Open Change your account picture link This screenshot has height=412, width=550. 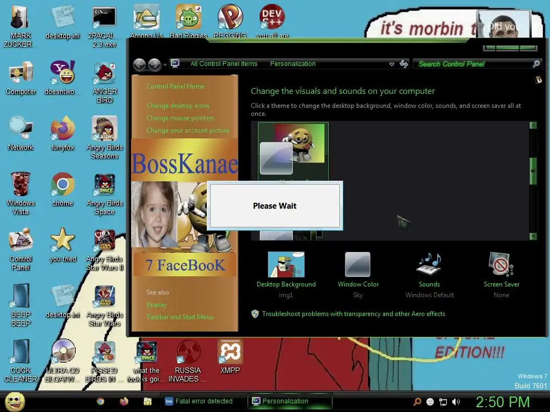[187, 130]
